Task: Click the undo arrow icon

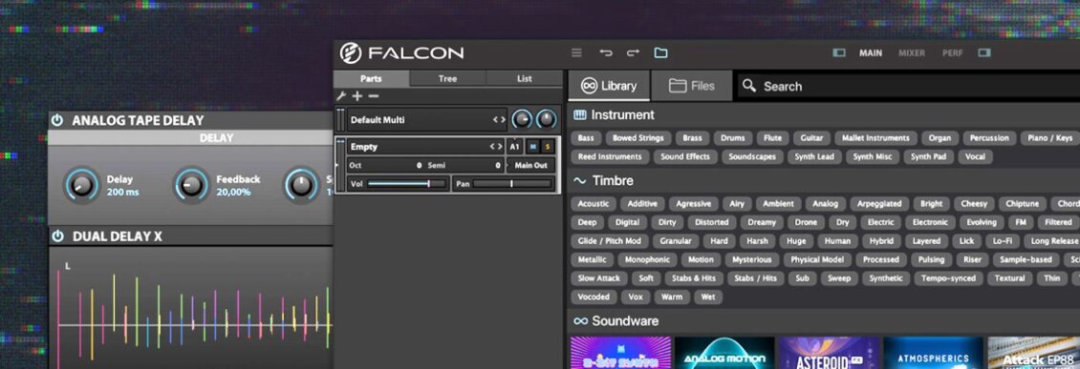Action: click(605, 52)
